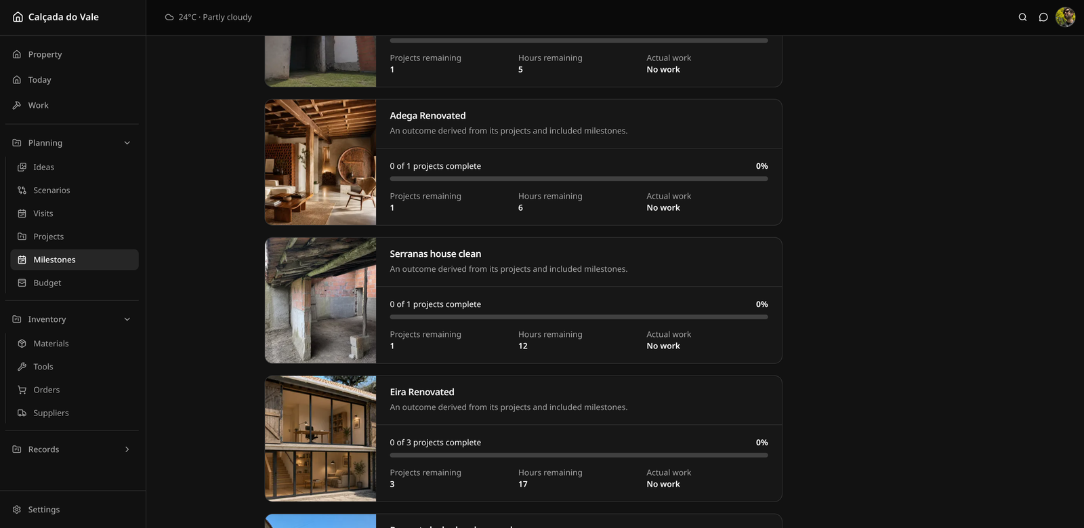Click the Suppliers truck icon

22,413
